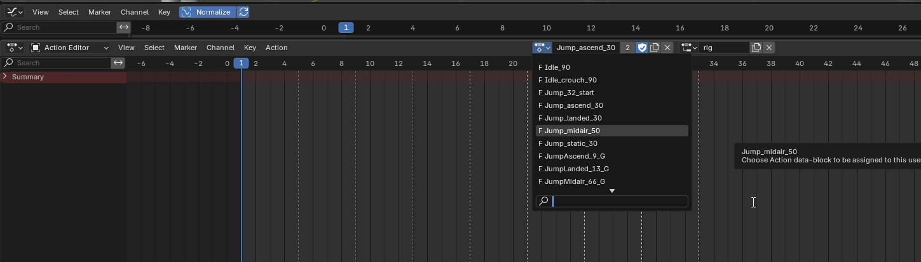Unlink the Jump_ascend_30 action with X
The image size is (921, 262).
pyautogui.click(x=667, y=48)
